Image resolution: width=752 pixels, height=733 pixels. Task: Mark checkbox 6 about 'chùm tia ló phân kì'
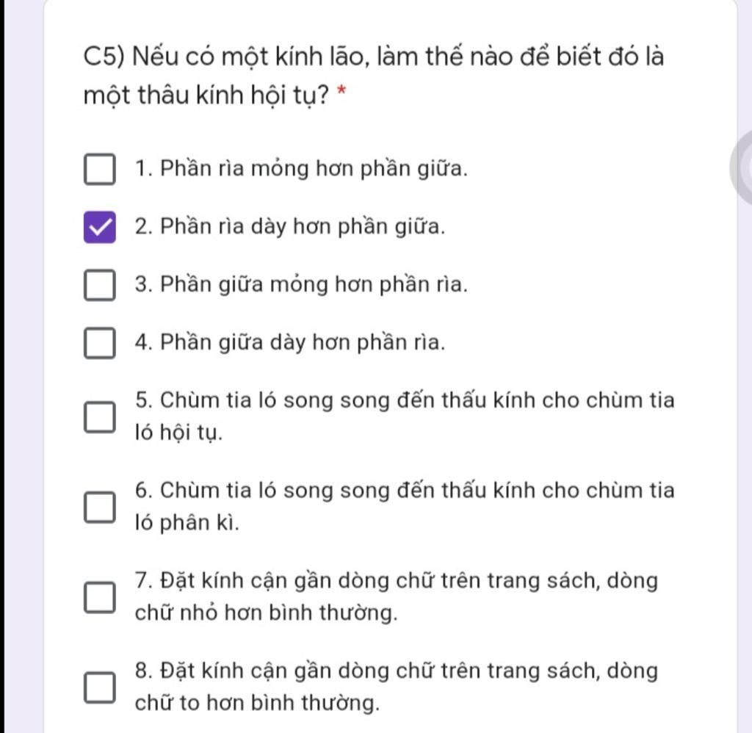pos(100,507)
